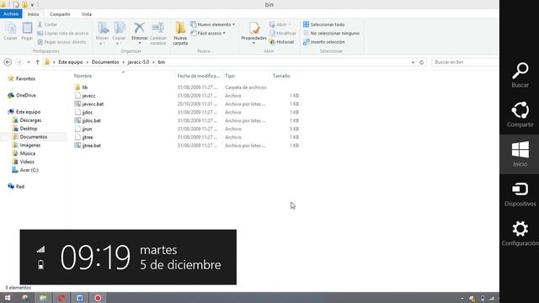Click the Buscar en bin search field

[465, 62]
